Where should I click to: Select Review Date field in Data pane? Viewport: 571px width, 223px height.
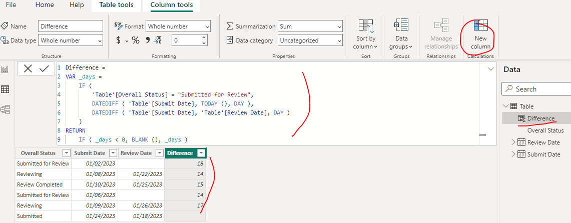point(543,142)
